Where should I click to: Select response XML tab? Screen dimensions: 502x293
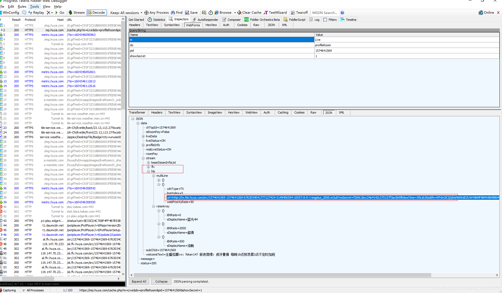pyautogui.click(x=341, y=112)
